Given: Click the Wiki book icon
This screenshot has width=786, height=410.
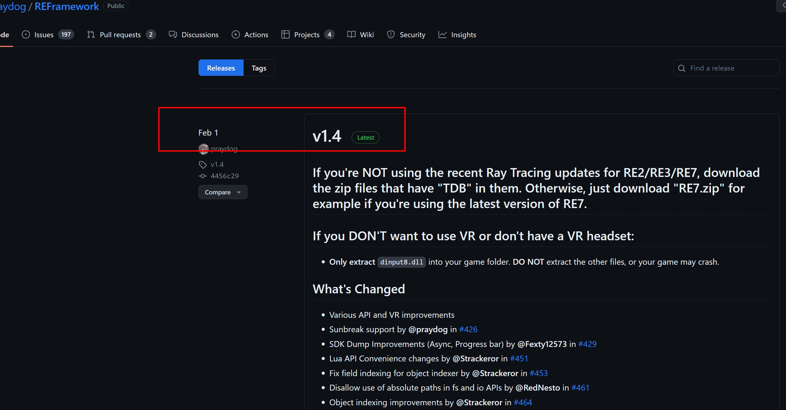Looking at the screenshot, I should point(351,35).
